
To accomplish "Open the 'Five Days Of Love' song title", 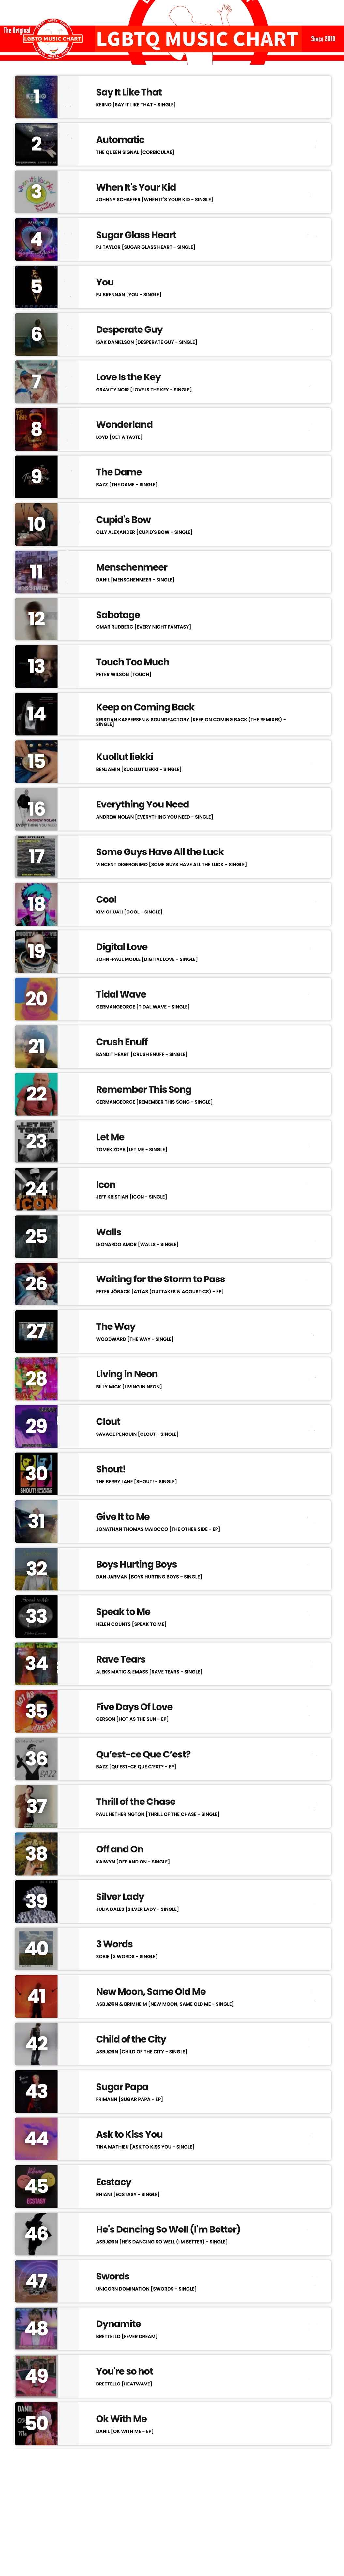I will pyautogui.click(x=134, y=1706).
